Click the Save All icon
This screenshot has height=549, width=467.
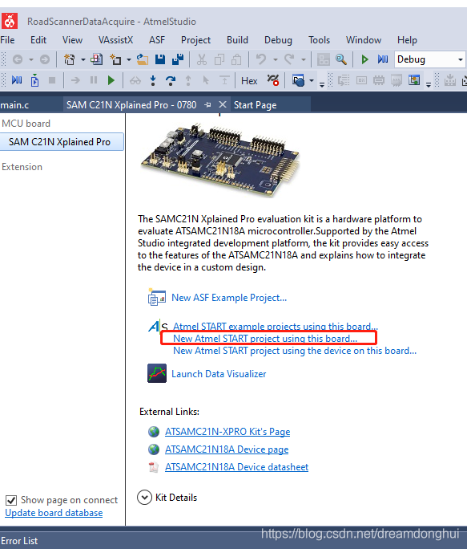pyautogui.click(x=178, y=59)
